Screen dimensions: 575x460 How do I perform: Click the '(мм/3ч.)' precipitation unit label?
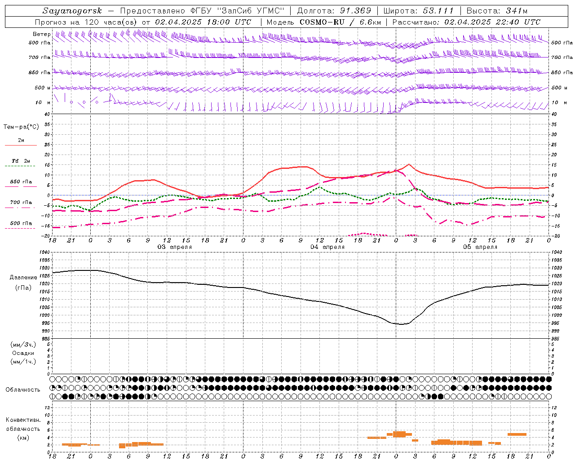pos(23,345)
